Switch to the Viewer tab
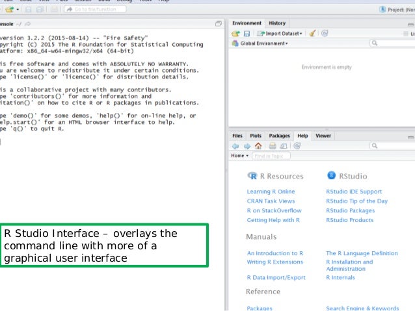415x311 pixels. (323, 136)
